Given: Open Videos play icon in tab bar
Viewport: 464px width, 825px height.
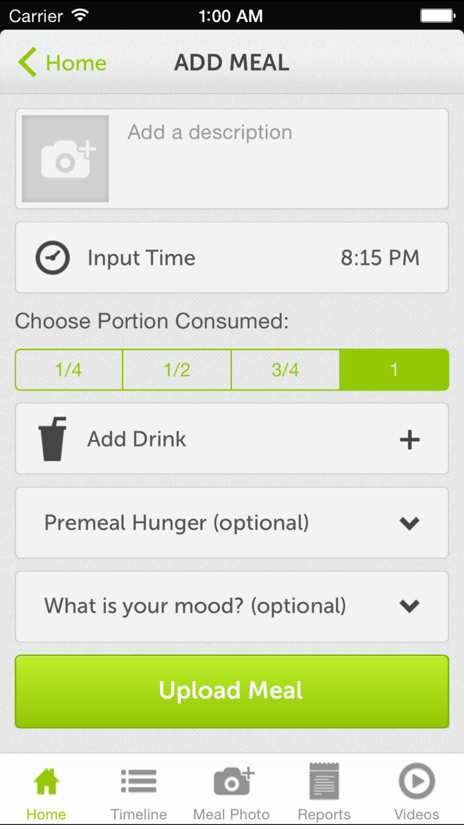Looking at the screenshot, I should 416,782.
